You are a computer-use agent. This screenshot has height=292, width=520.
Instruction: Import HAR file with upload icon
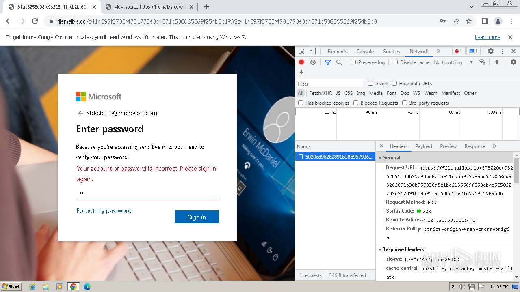tap(496, 62)
